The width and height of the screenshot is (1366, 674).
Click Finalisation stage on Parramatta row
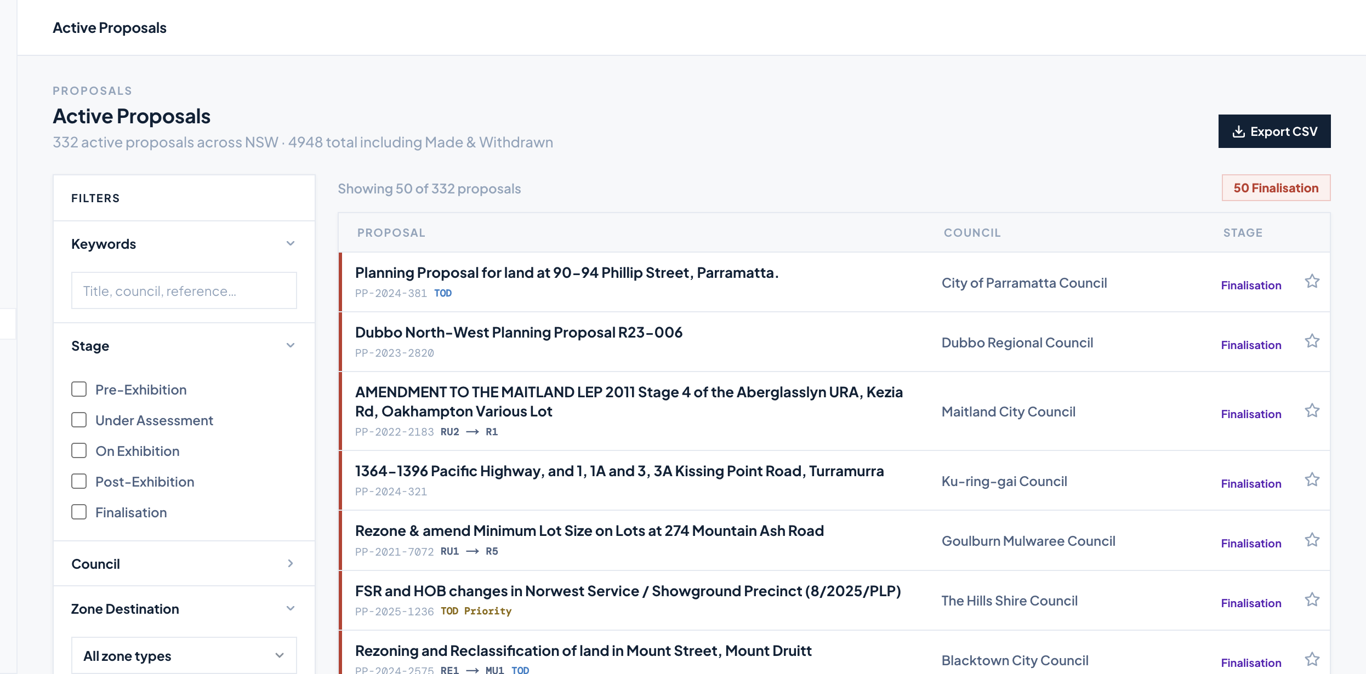1251,285
